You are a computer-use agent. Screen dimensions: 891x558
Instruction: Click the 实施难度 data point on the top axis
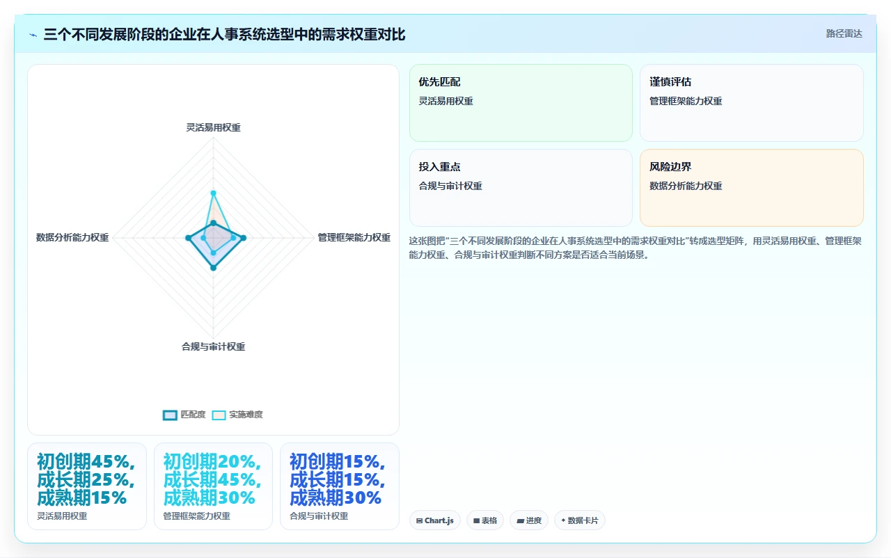click(213, 193)
